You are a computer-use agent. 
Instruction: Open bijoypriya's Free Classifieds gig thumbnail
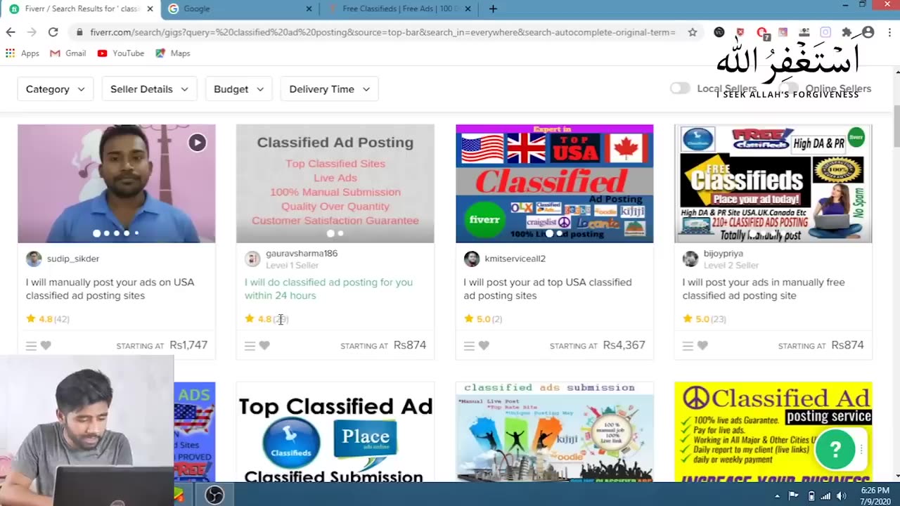773,183
